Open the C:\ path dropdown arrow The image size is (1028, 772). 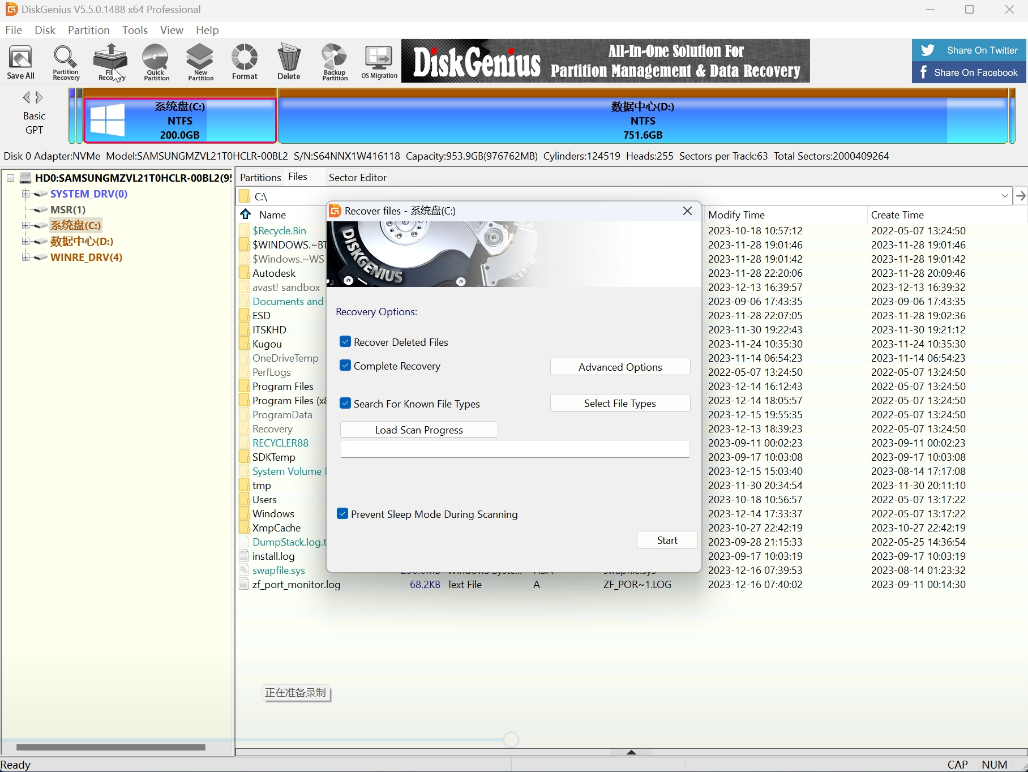pos(1005,196)
